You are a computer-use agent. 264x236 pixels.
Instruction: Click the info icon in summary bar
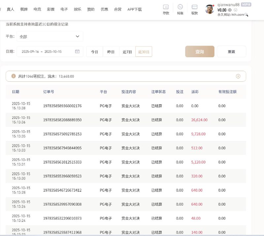(14, 76)
